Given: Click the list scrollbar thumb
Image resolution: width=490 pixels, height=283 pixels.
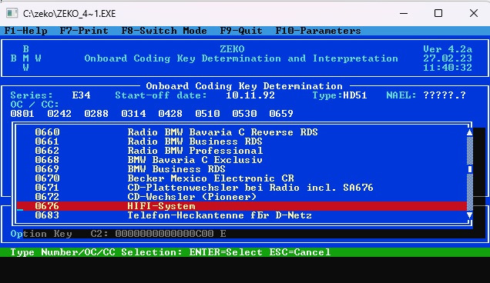Looking at the screenshot, I should 469,169.
